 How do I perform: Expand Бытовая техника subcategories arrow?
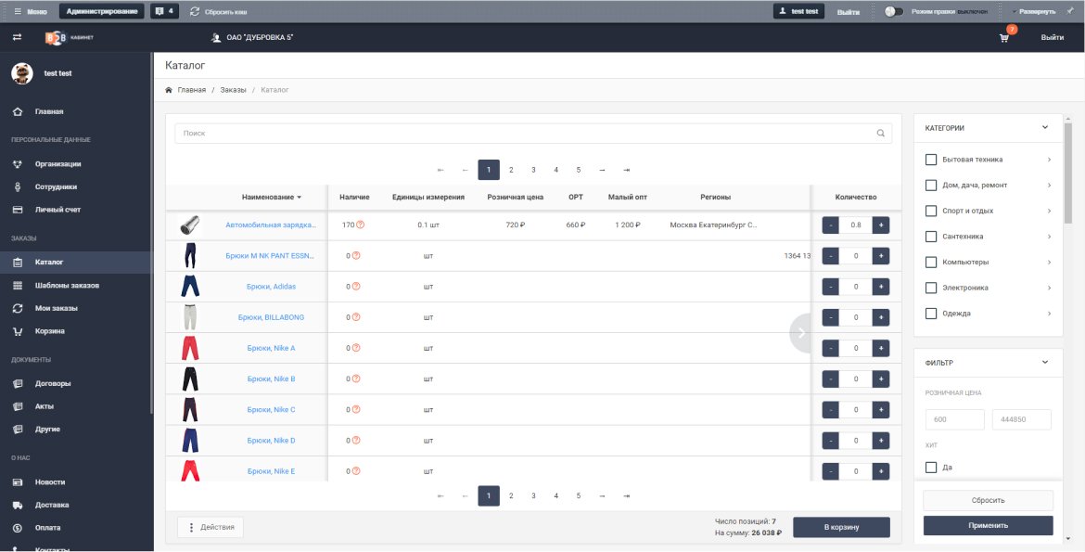tap(1049, 160)
